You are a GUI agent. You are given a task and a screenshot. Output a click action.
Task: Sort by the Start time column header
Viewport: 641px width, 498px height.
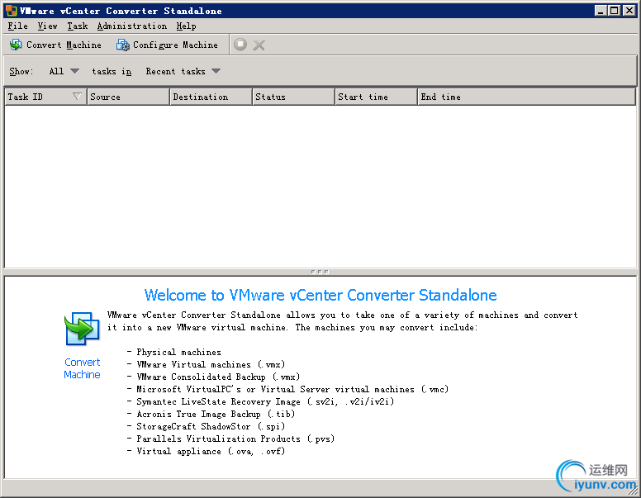(x=376, y=97)
